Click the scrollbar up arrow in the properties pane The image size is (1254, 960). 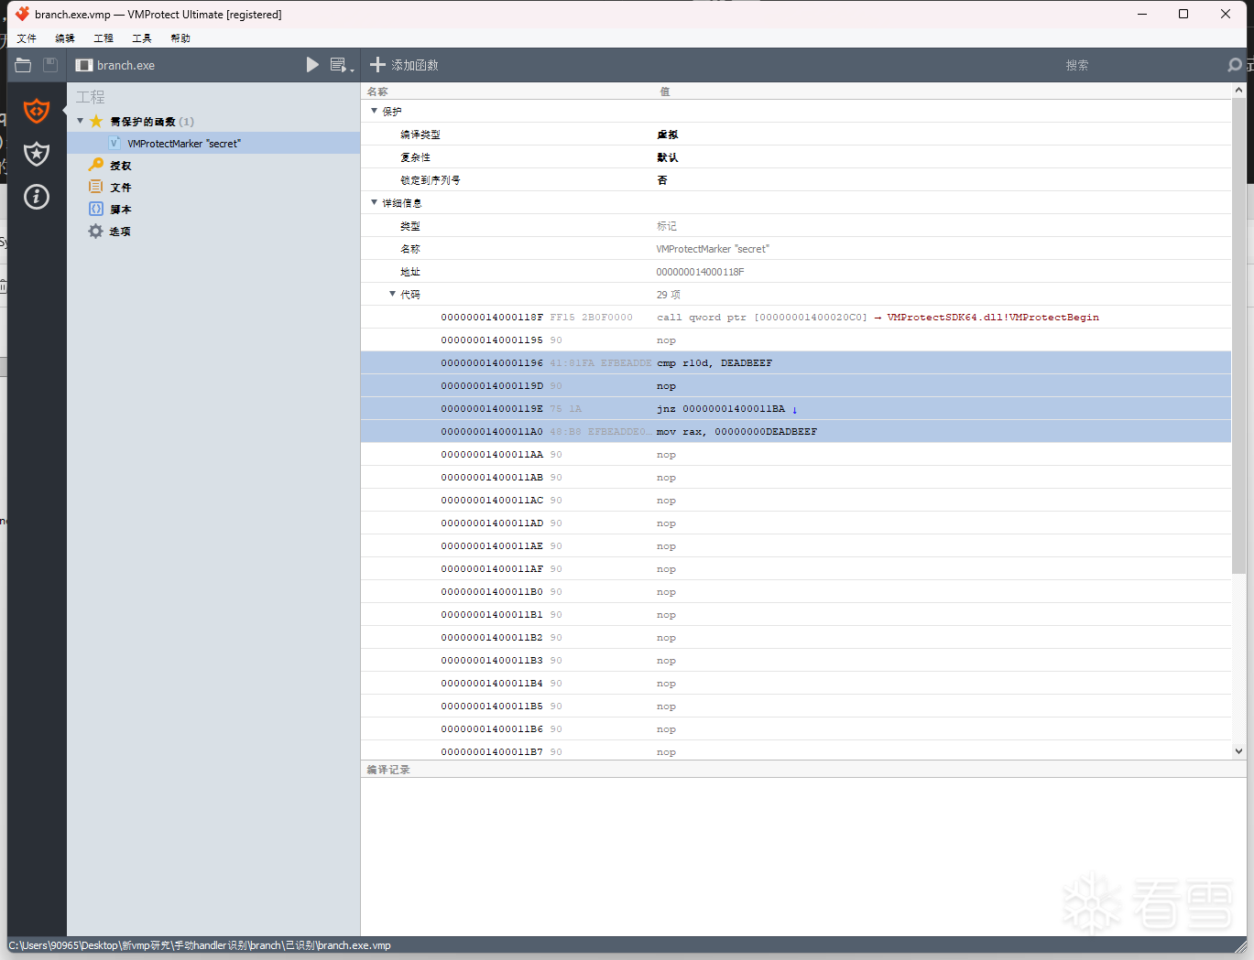[x=1238, y=90]
